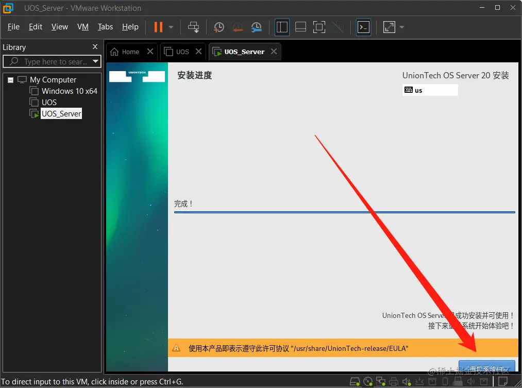Pause the running virtual machine
Viewport: 522px width, 388px height.
(x=158, y=27)
